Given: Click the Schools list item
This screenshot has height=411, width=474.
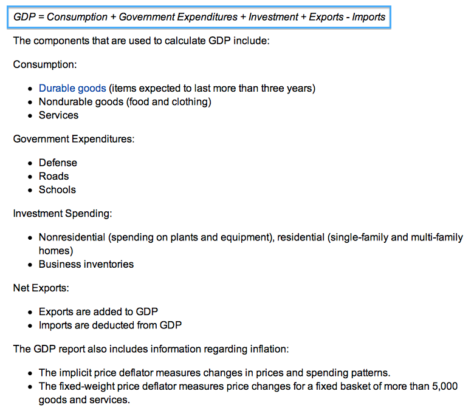Looking at the screenshot, I should [x=58, y=189].
